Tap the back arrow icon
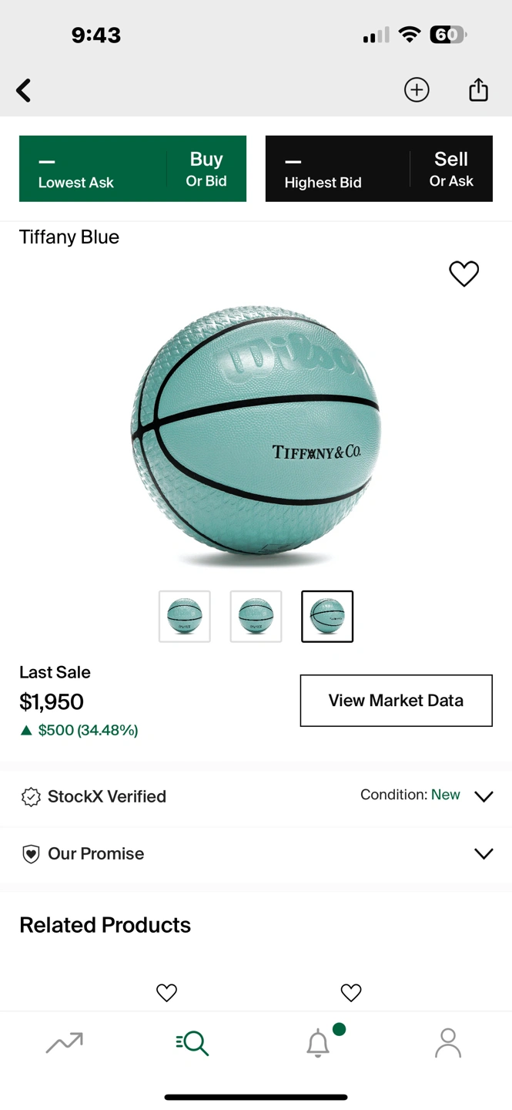 coord(24,90)
